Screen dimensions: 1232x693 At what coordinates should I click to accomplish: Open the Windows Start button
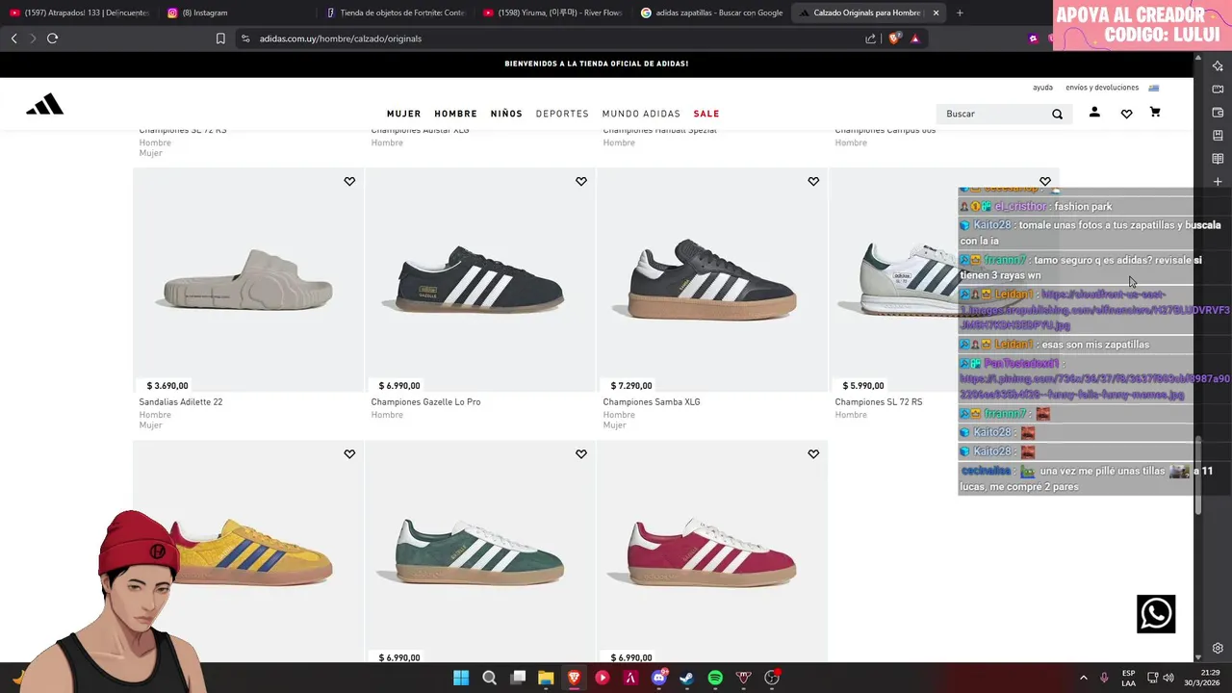[461, 678]
